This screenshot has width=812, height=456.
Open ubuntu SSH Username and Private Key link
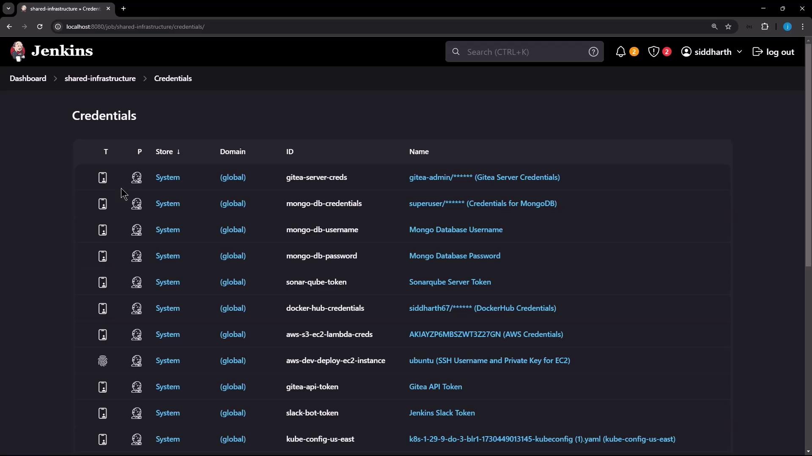click(489, 361)
